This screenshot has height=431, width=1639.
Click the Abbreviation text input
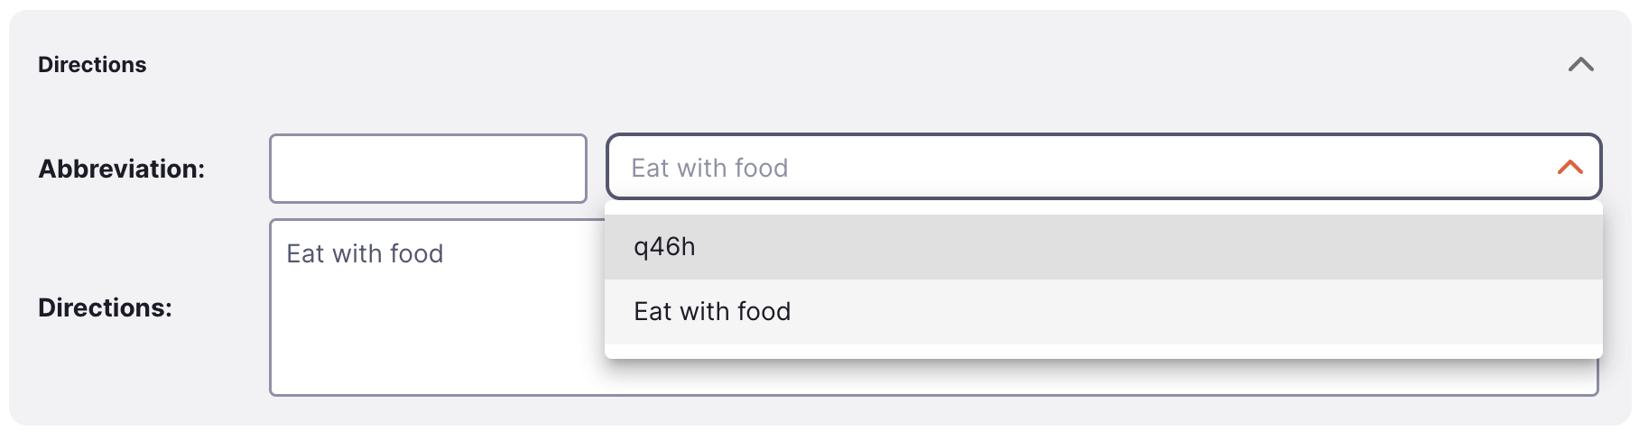coord(428,169)
